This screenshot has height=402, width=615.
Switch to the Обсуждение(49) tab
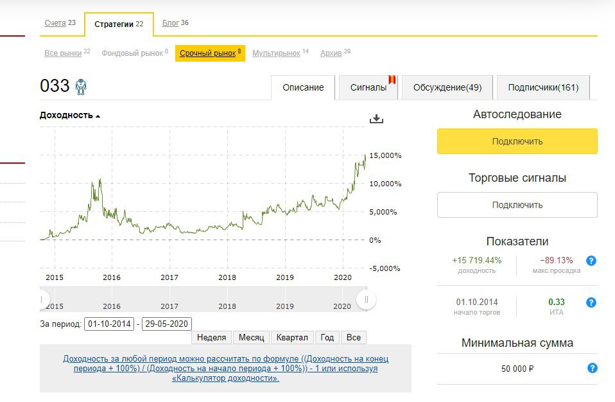(x=447, y=87)
